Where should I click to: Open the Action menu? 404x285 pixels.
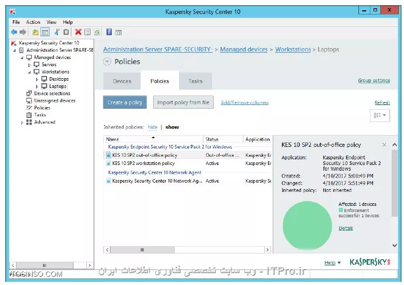point(33,22)
